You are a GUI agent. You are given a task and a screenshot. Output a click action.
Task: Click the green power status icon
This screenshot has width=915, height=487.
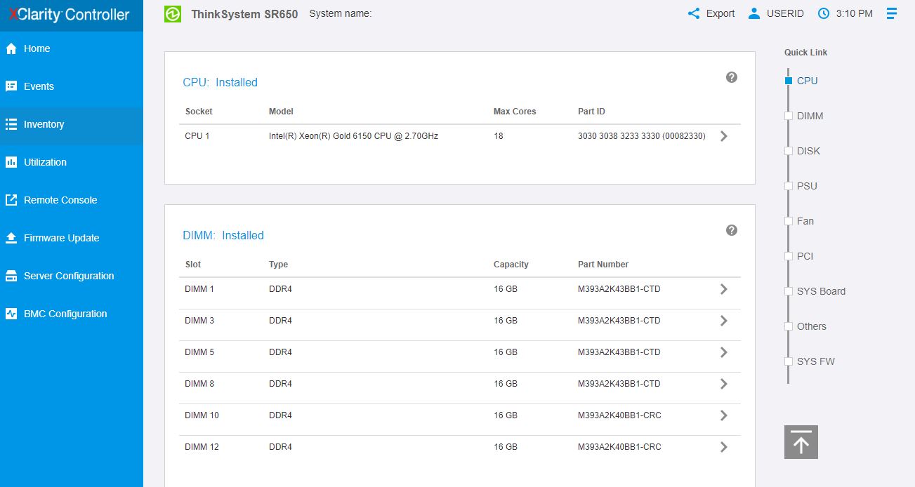click(x=173, y=14)
